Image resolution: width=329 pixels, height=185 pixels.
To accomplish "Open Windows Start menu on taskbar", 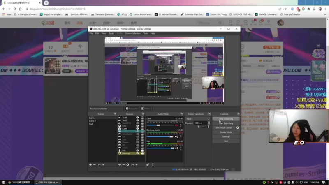I will pos(3,182).
